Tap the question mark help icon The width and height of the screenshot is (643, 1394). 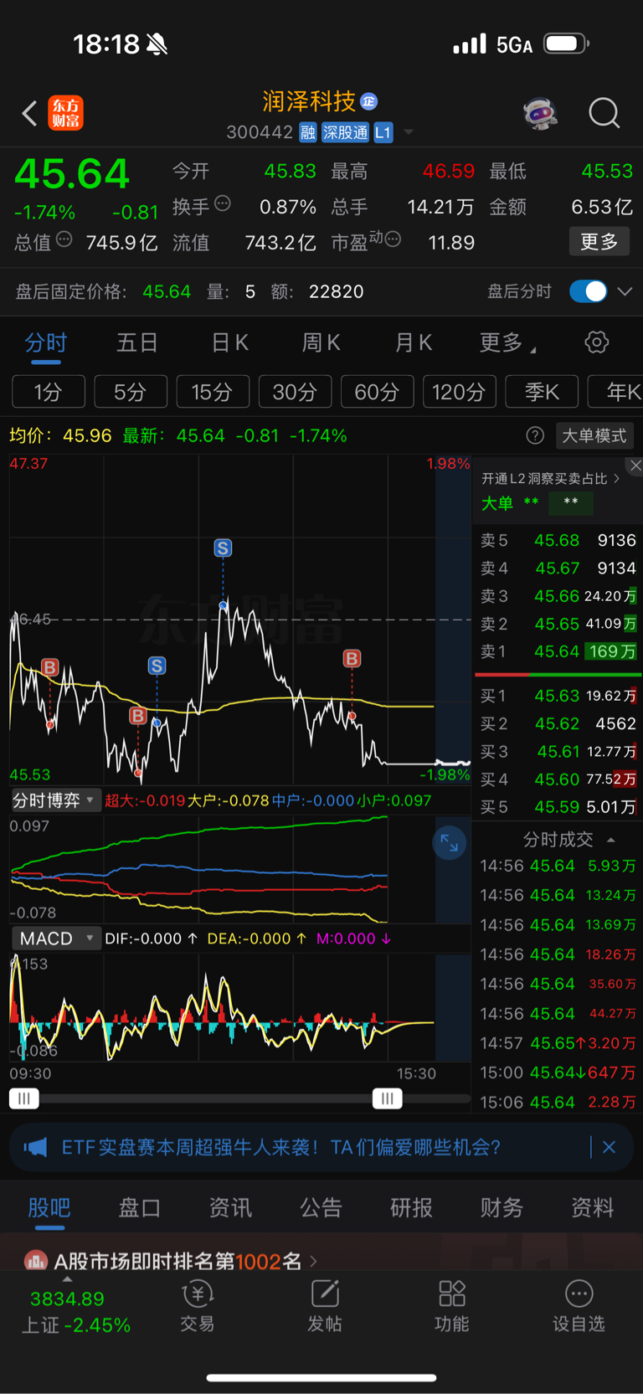(535, 435)
